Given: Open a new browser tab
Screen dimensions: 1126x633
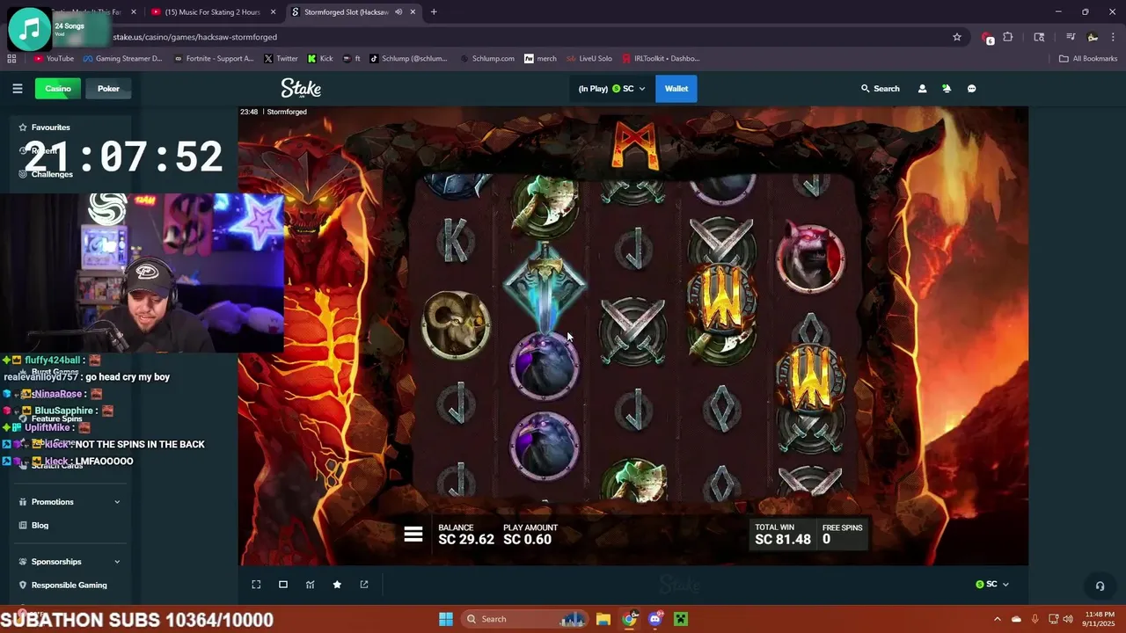Looking at the screenshot, I should click(x=434, y=12).
